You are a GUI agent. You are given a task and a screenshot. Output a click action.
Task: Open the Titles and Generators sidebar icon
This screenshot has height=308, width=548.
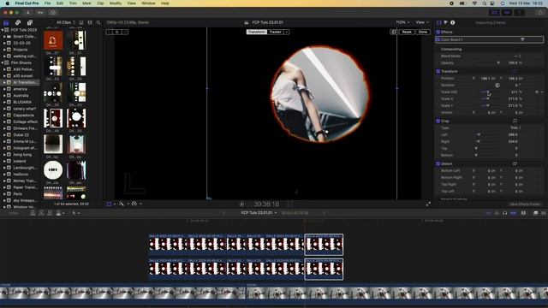[30, 22]
